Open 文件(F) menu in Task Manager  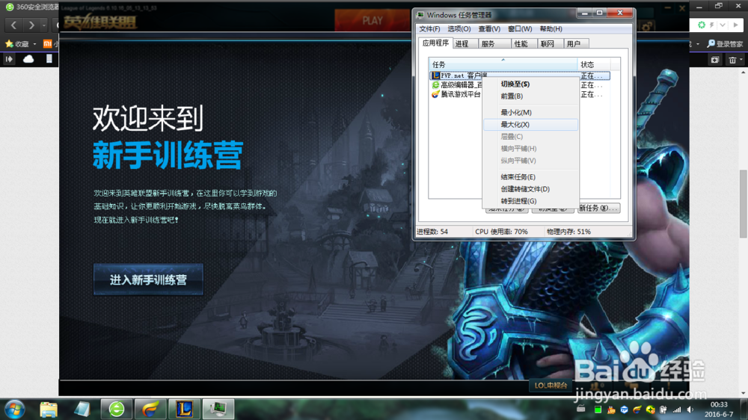click(x=429, y=28)
